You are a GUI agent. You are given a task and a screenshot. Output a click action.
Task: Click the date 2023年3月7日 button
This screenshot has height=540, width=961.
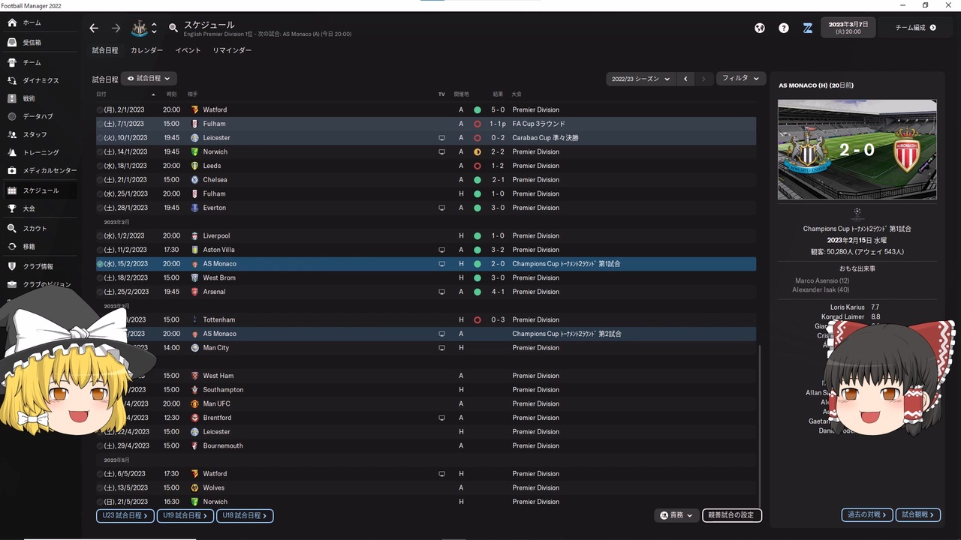pos(848,28)
